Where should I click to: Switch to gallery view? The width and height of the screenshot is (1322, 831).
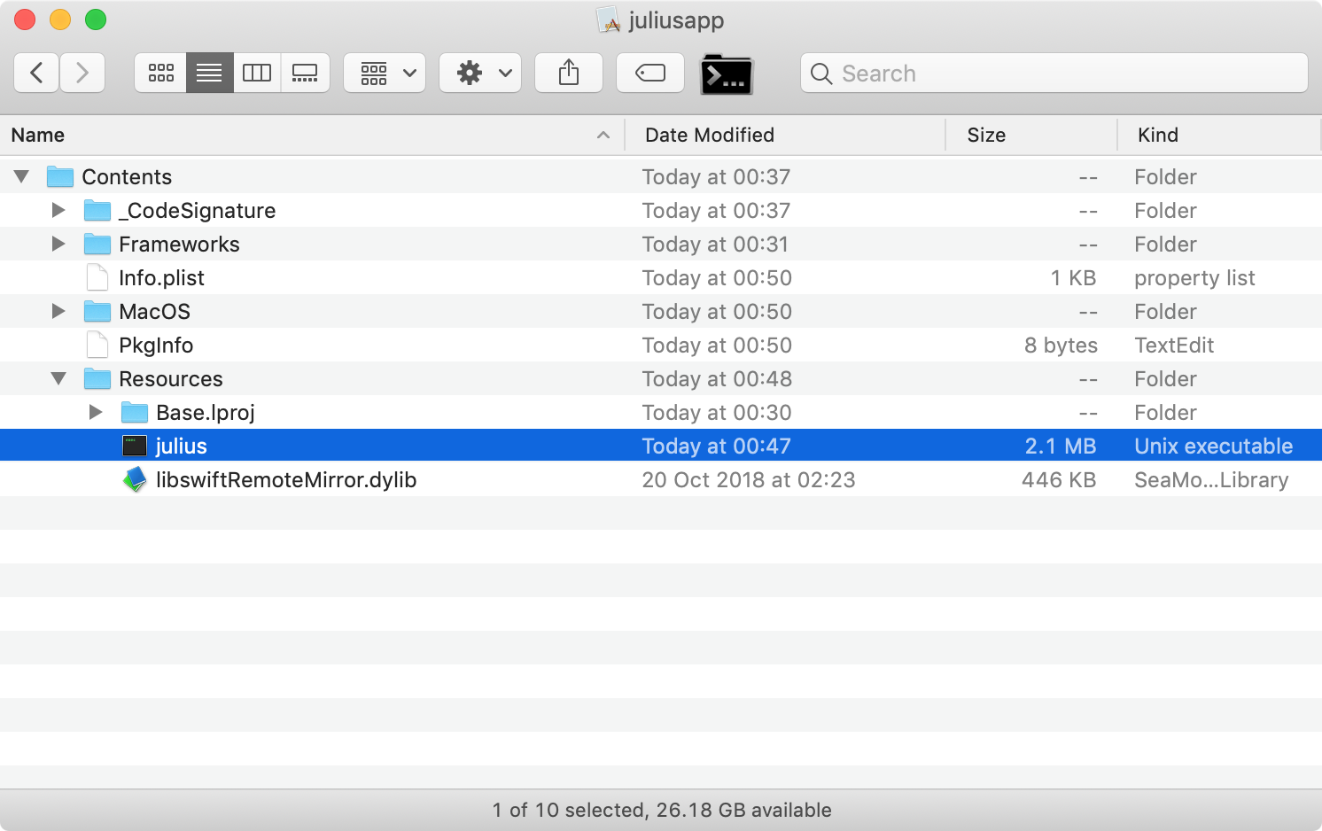pyautogui.click(x=306, y=73)
